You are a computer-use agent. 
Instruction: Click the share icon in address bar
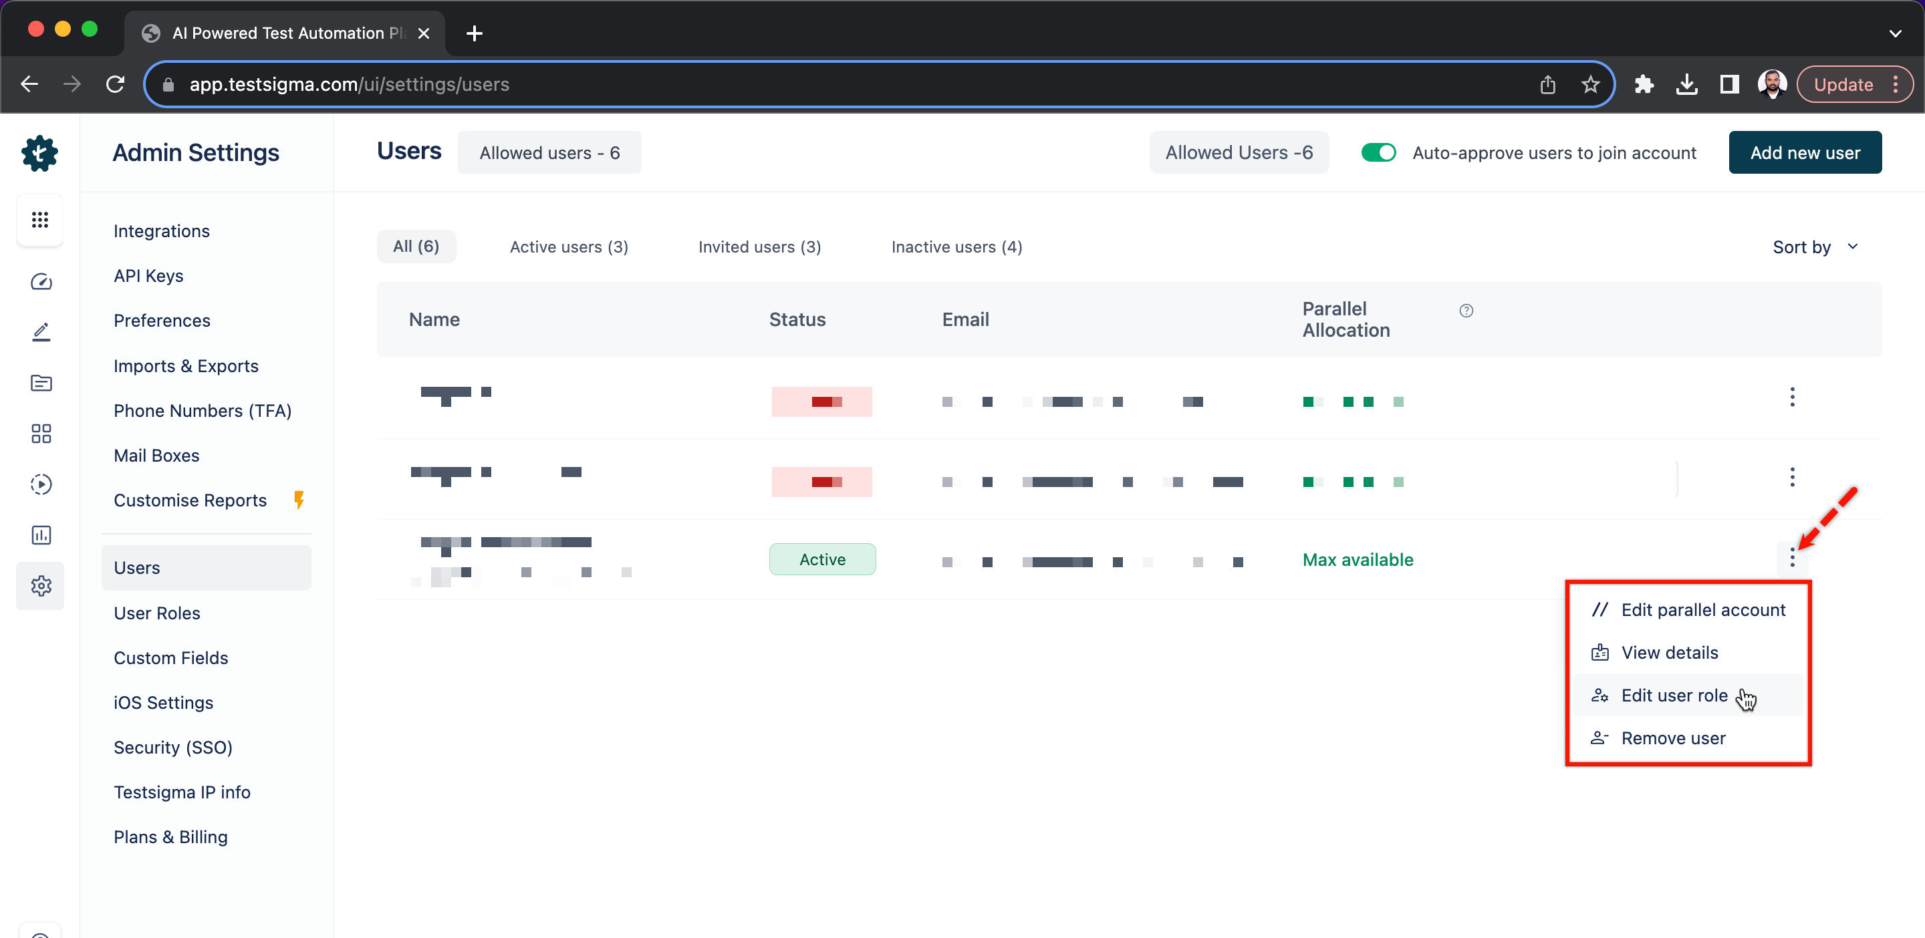1547,84
